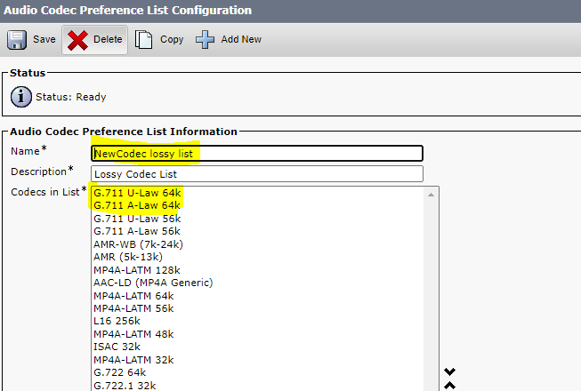
Task: Select AAC-LD (MP4A Generic) codec
Action: point(153,283)
